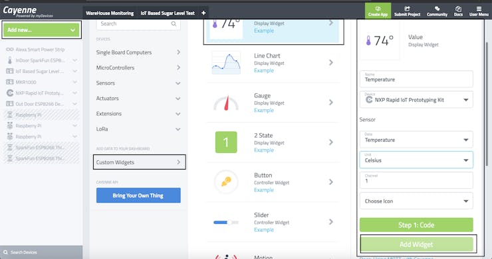Click the Gauge row arrow
This screenshot has width=492, height=259.
tap(330, 102)
